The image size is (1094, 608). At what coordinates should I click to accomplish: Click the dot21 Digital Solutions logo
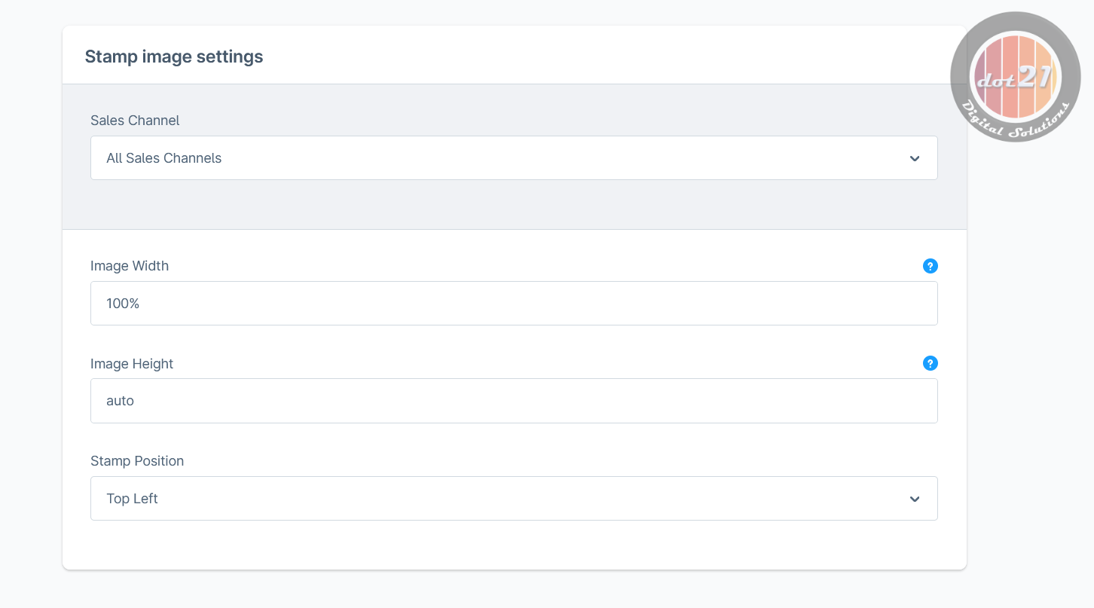coord(1016,77)
